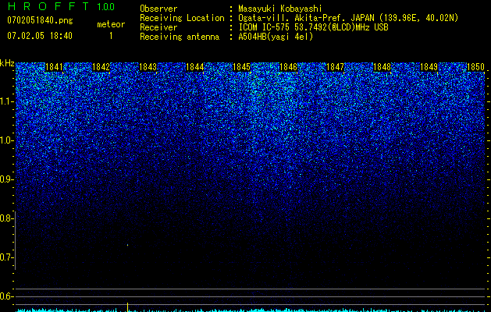Screen dimensions: 491x312
Task: Click the 1844 time marker
Action: 195,67
